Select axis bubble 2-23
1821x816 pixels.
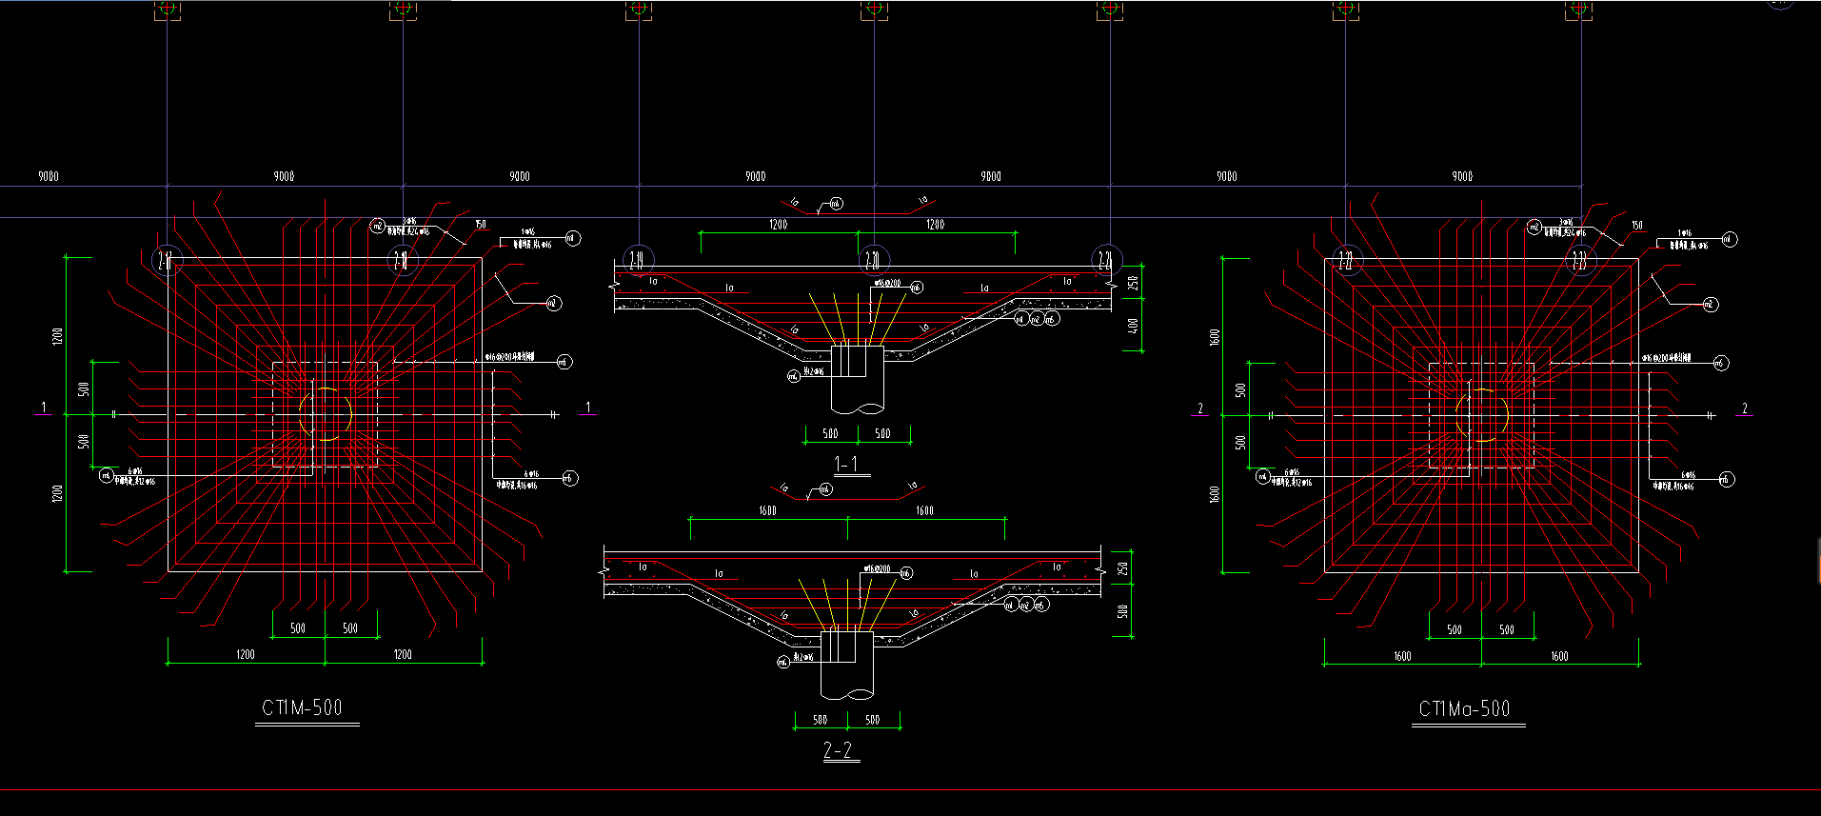tap(1580, 260)
